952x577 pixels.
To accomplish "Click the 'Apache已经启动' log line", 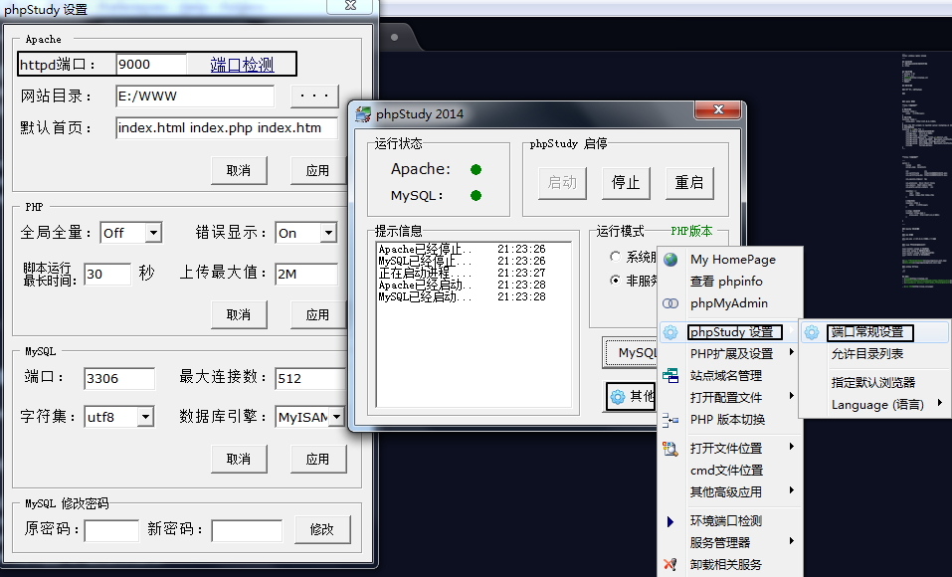I will click(462, 285).
